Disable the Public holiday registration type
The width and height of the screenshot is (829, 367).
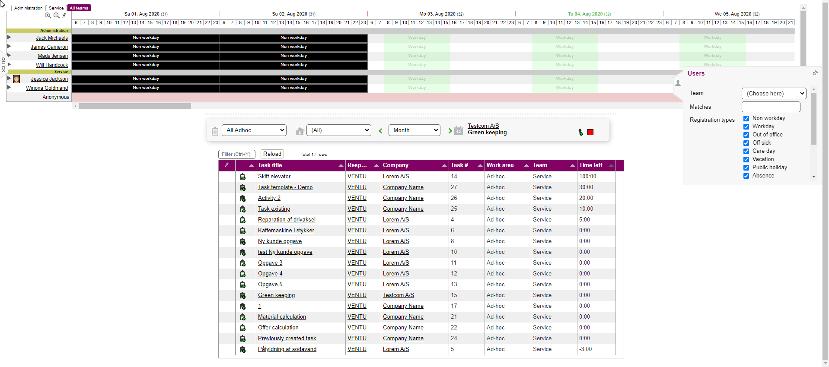(746, 168)
